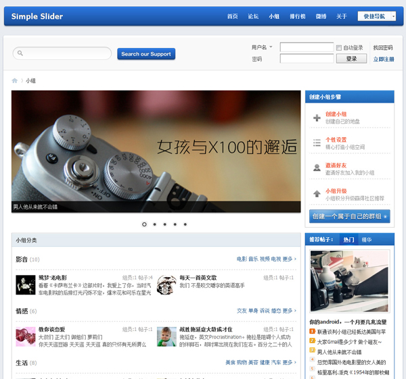The height and width of the screenshot is (379, 406).
Task: Open post 你的android，一个月要几兆流量
Action: [348, 322]
